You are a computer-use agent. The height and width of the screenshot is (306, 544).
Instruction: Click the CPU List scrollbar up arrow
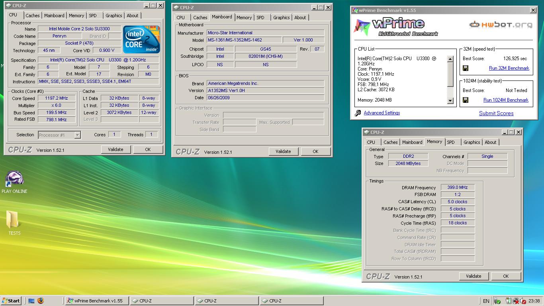[x=450, y=59]
